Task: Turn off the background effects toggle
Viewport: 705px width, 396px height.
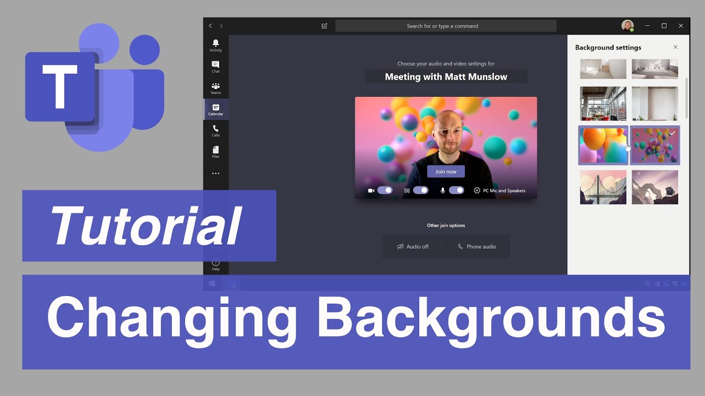Action: [421, 190]
